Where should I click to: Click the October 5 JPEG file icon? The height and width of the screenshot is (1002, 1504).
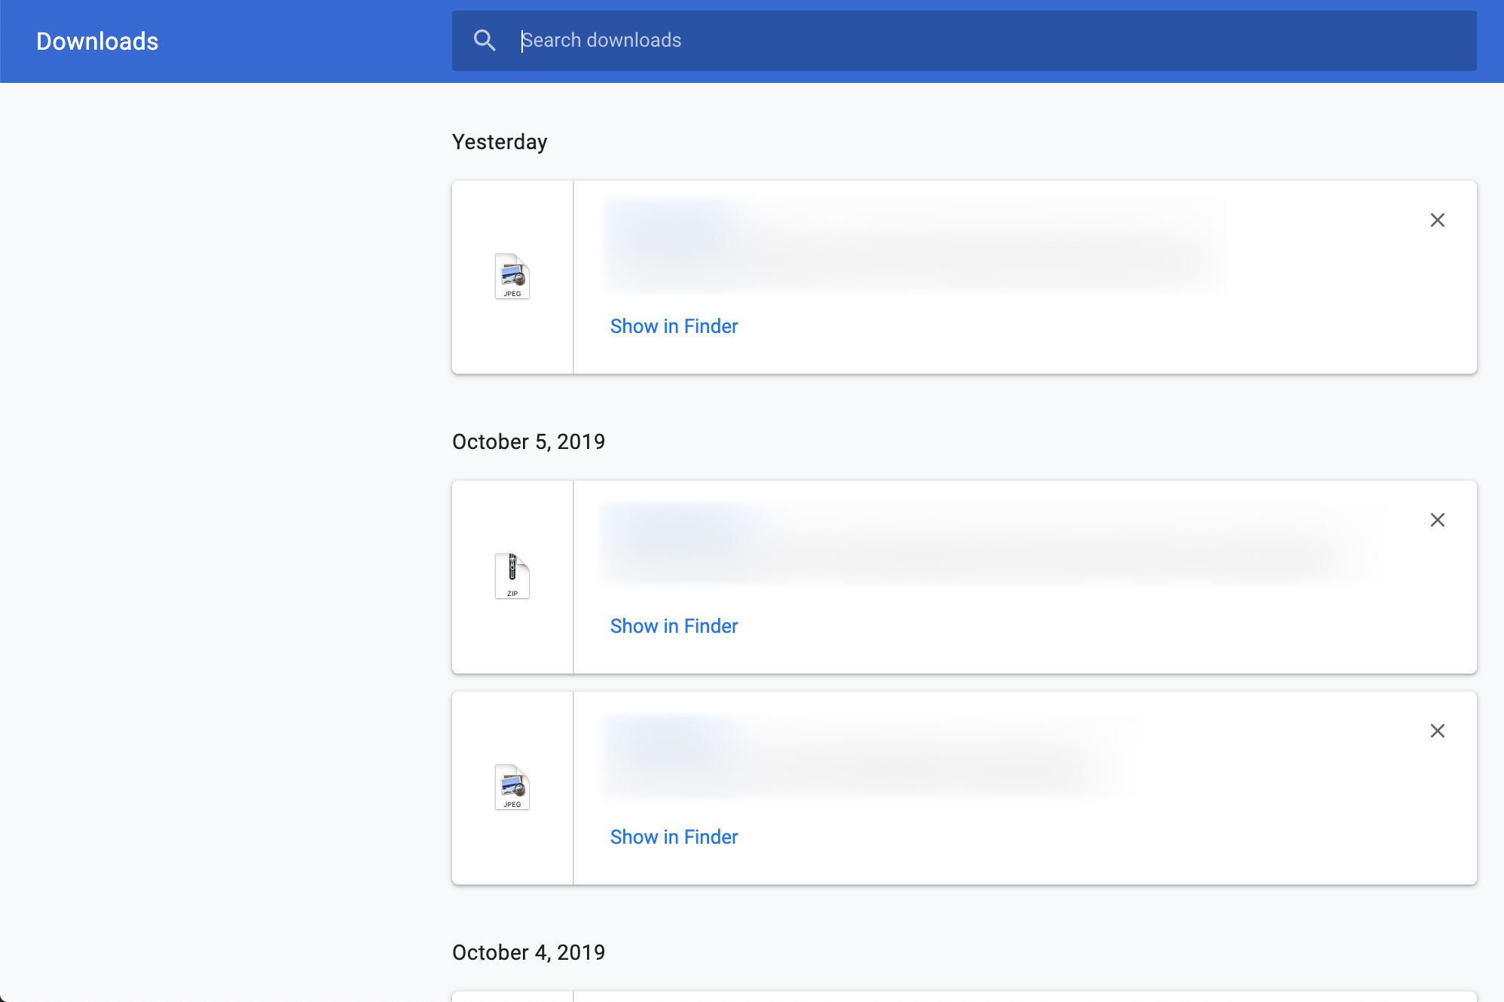pos(512,787)
